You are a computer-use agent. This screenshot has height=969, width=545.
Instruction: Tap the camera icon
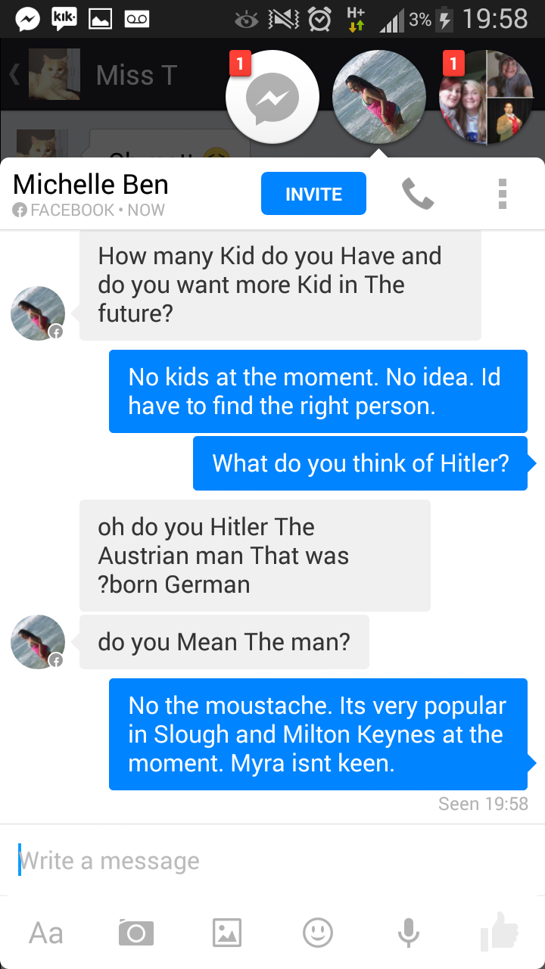(135, 933)
